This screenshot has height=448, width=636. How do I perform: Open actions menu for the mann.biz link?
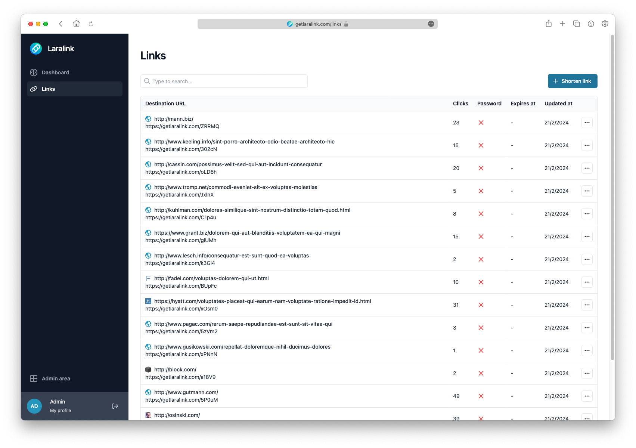coord(587,123)
